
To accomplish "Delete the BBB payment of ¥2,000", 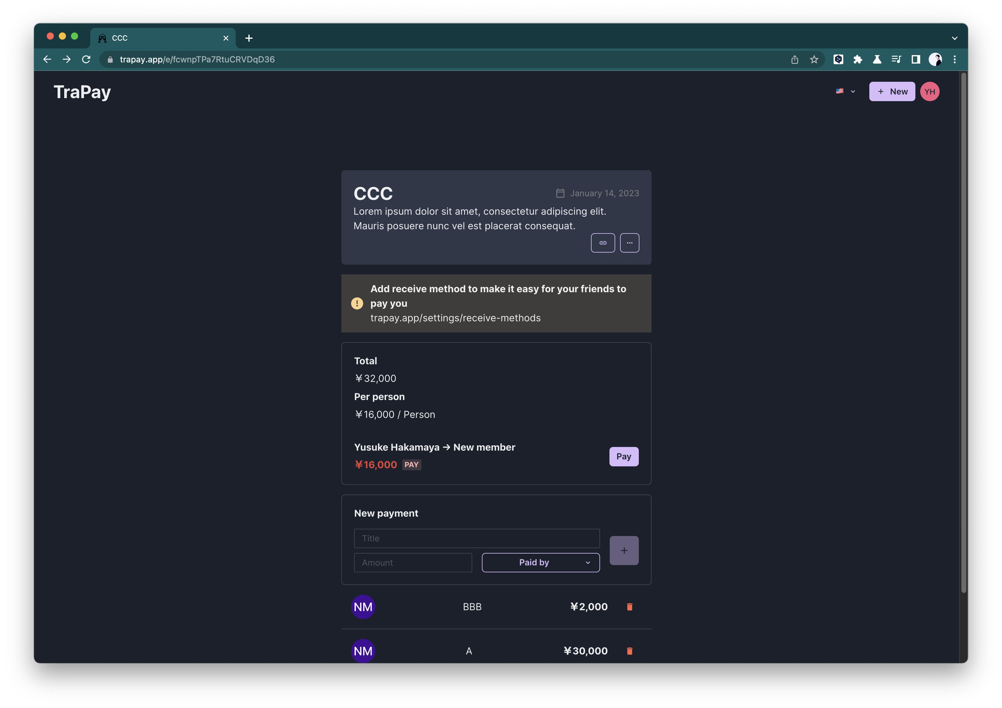I will 629,607.
